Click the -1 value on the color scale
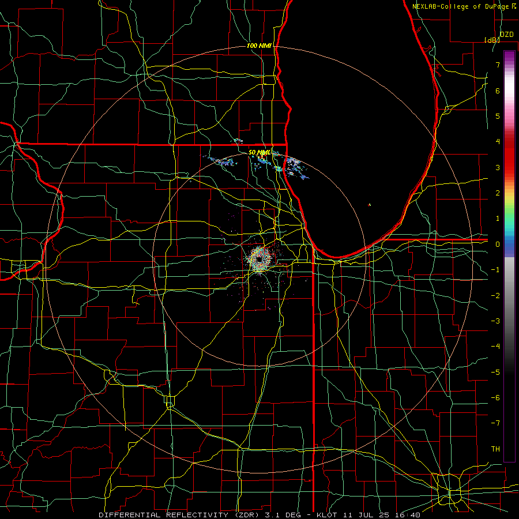 tap(495, 270)
